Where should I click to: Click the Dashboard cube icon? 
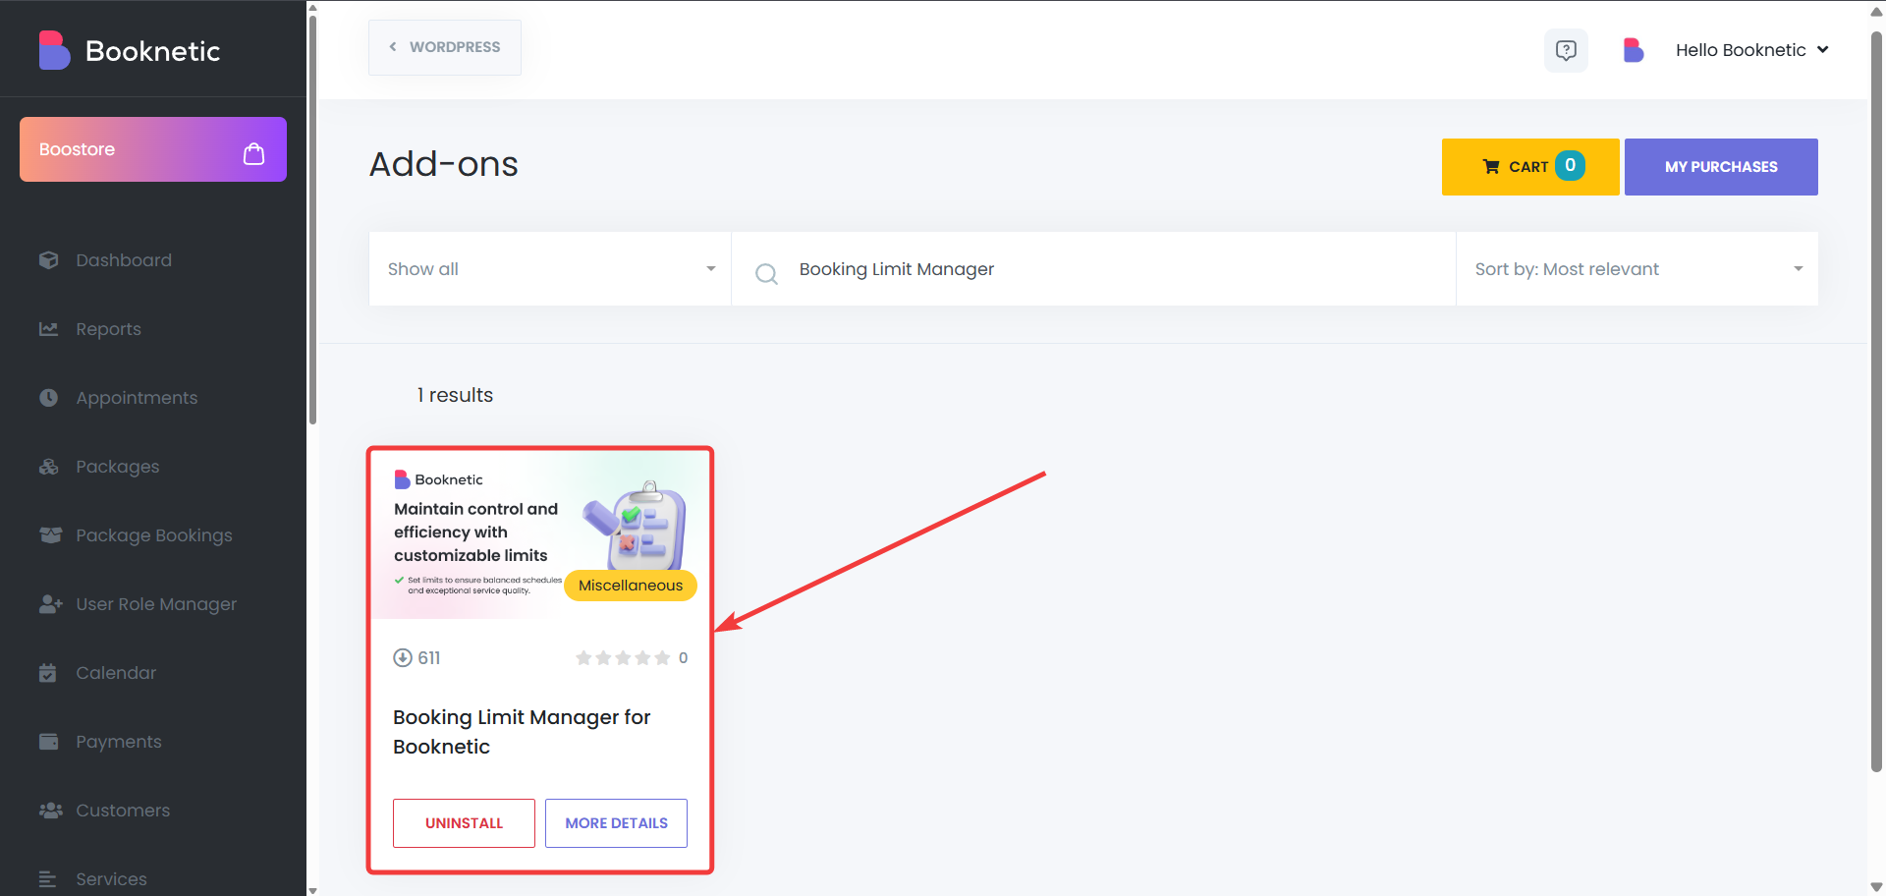click(x=49, y=260)
